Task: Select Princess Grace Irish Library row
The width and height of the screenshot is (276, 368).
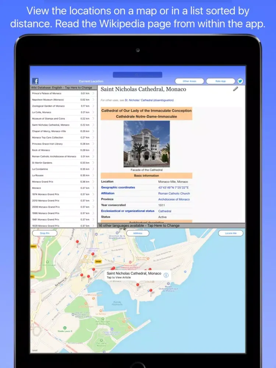Action: coord(64,144)
